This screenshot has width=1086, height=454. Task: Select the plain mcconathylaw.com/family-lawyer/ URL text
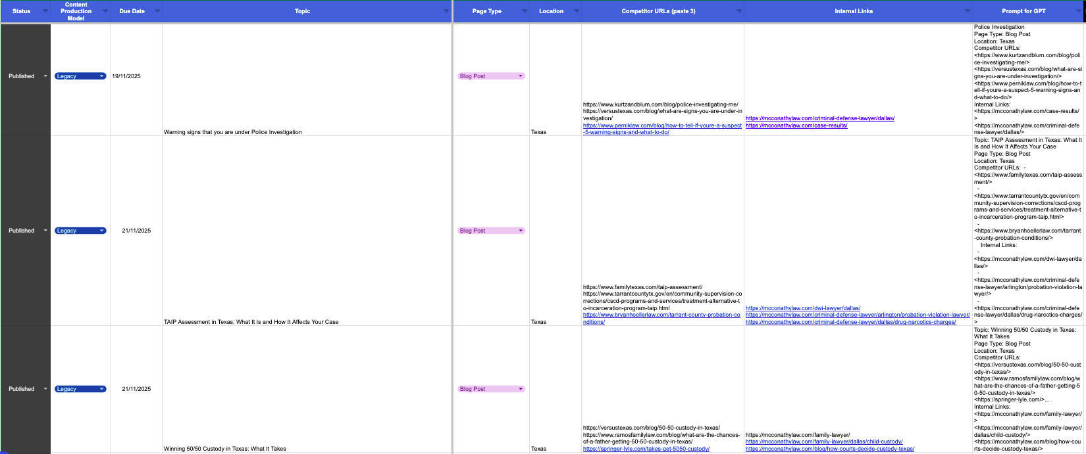798,435
